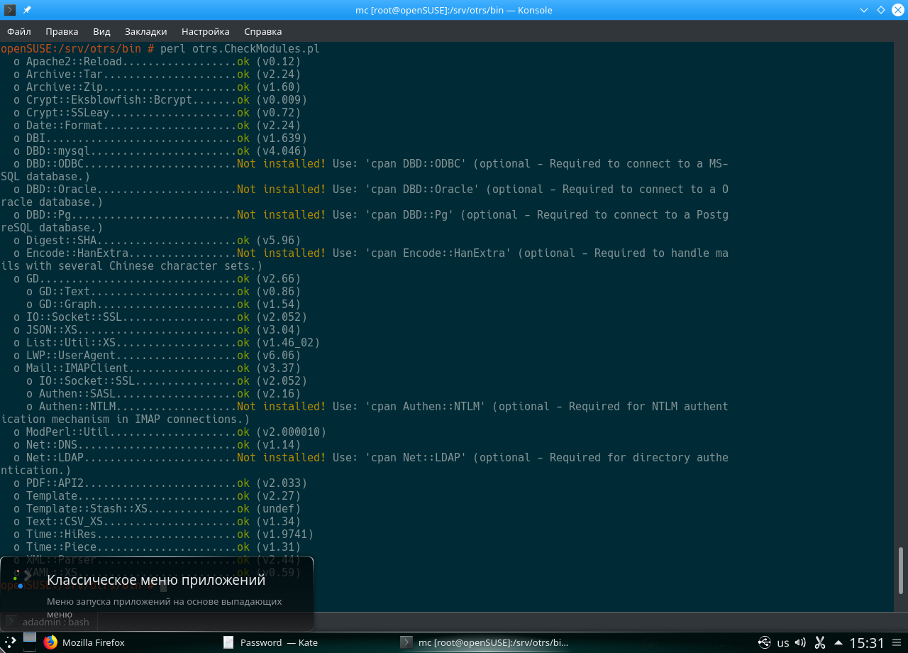Open the Файл menu
The image size is (908, 653).
coord(19,31)
